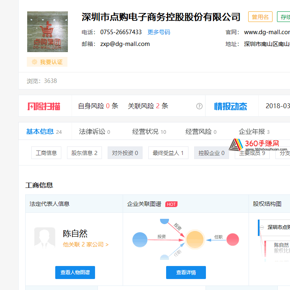Click the bottom light-blue half-circle node
The width and height of the screenshot is (290, 290).
pyautogui.click(x=164, y=257)
